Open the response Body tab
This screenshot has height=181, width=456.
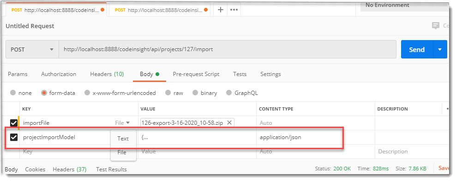[12, 169]
